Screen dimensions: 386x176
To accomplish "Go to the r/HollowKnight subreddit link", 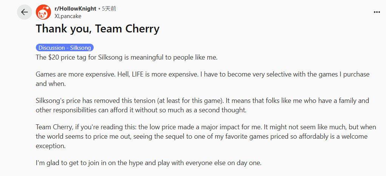I will (75, 9).
